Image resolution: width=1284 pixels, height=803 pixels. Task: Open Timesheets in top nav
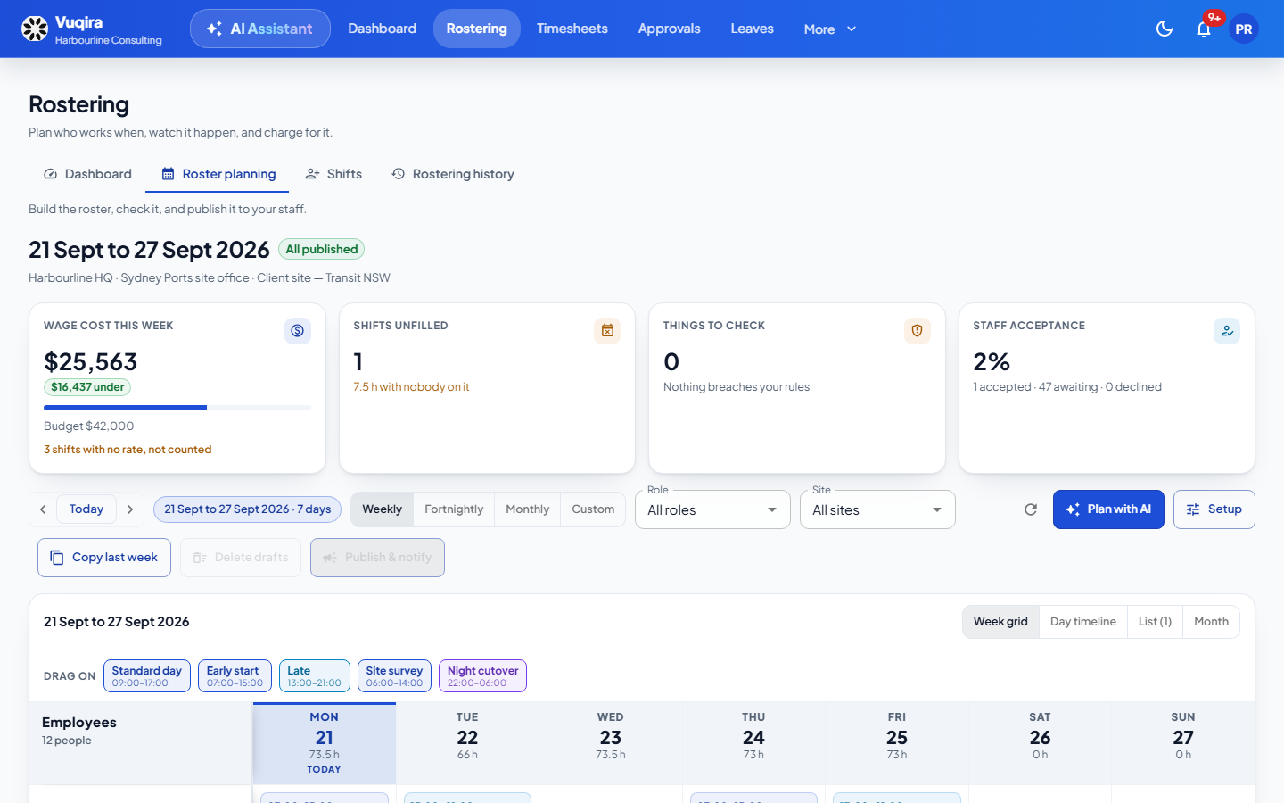(x=572, y=29)
